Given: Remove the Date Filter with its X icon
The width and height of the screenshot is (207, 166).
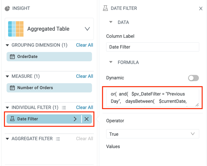Looking at the screenshot, I should point(87,119).
